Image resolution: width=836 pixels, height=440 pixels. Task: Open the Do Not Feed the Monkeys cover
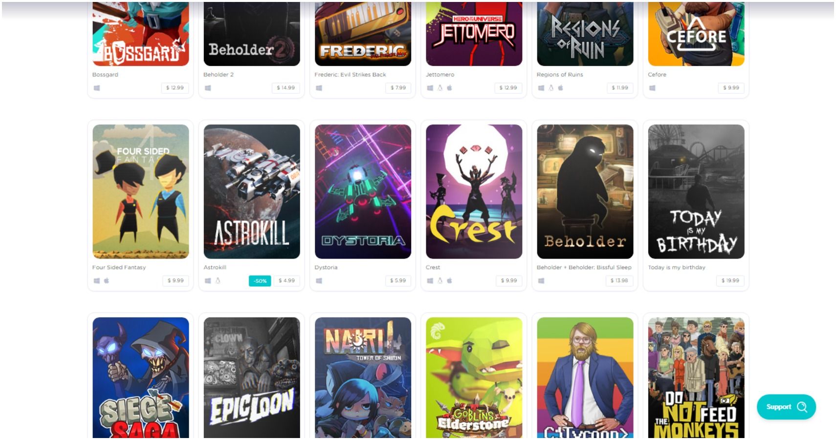click(696, 377)
